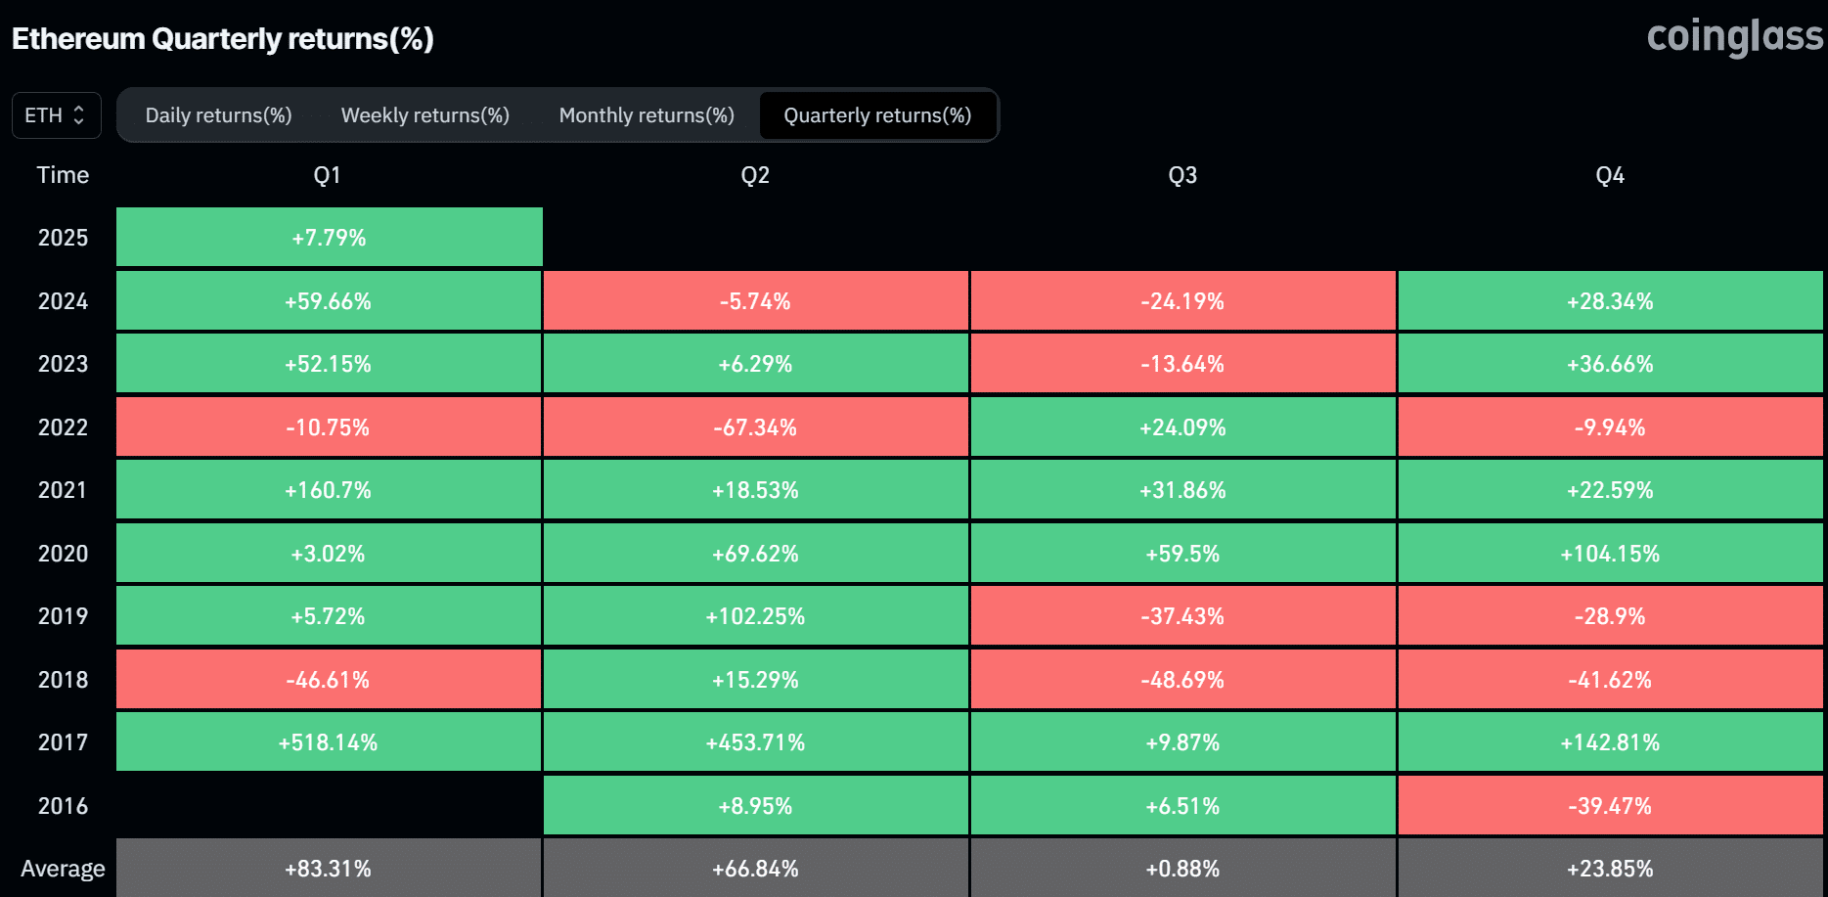
Task: Click the Q3 column header
Action: click(1182, 175)
